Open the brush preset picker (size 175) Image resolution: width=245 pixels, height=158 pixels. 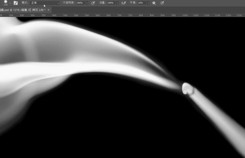pos(5,3)
